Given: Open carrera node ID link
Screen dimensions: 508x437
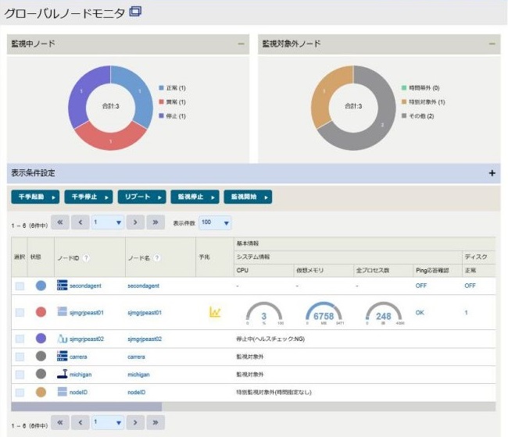Looking at the screenshot, I should 78,357.
